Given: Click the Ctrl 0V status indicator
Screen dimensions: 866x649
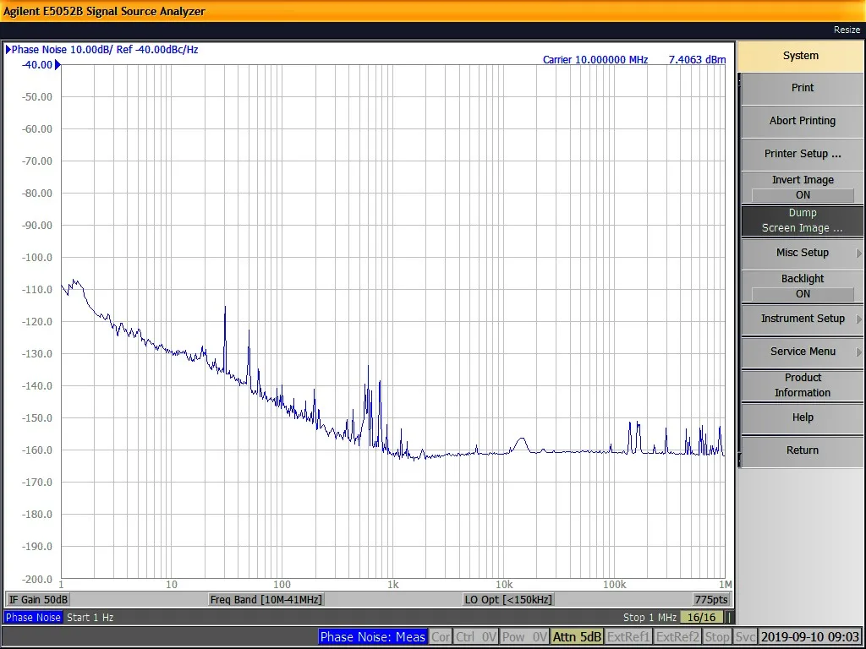Looking at the screenshot, I should [476, 637].
